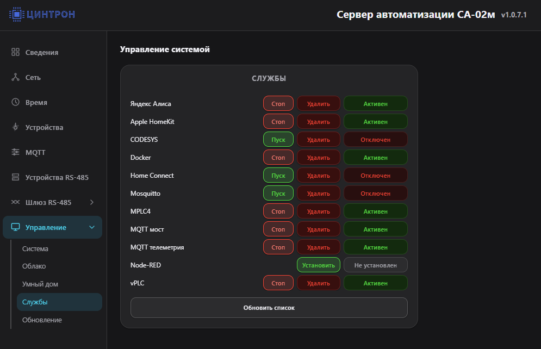Open the MQTT section
This screenshot has height=349, width=541.
click(53, 152)
